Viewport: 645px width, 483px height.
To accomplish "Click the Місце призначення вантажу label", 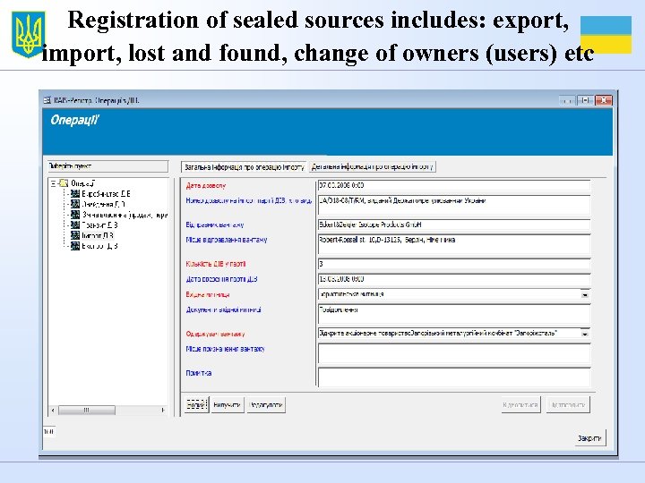I will coord(226,349).
